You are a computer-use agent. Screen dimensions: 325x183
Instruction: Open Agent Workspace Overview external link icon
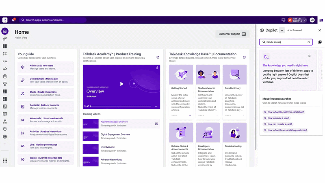coord(156,124)
